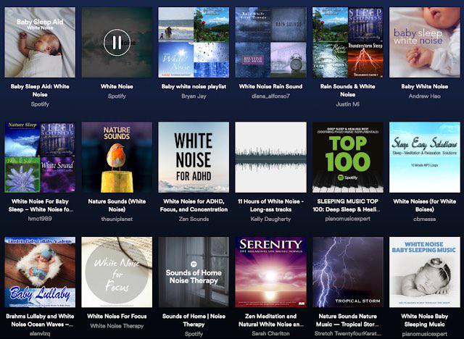
Task: Open the Sounds of Home Noise Therapy cover
Action: [x=194, y=272]
